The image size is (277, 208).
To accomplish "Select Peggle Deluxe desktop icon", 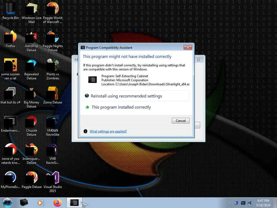I will tap(31, 180).
